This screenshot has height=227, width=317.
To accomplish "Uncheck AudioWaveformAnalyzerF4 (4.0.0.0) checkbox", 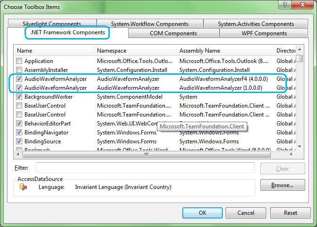I will coord(19,79).
